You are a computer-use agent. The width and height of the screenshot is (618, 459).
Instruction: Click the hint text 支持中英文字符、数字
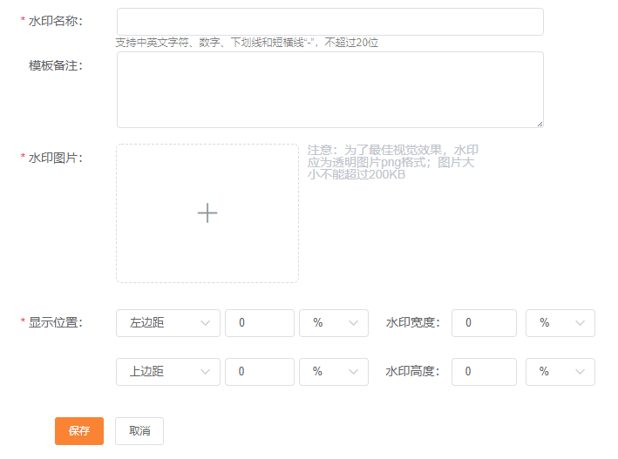(247, 42)
